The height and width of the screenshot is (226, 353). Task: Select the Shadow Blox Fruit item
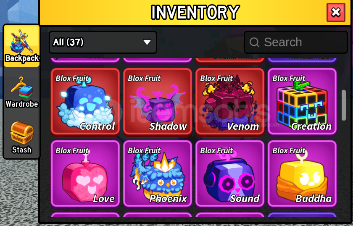pyautogui.click(x=157, y=102)
